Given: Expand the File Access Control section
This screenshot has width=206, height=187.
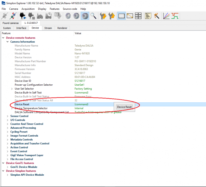Looking at the screenshot, I should coord(7,159).
